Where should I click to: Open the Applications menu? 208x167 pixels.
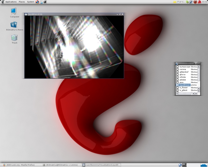click(11, 2)
